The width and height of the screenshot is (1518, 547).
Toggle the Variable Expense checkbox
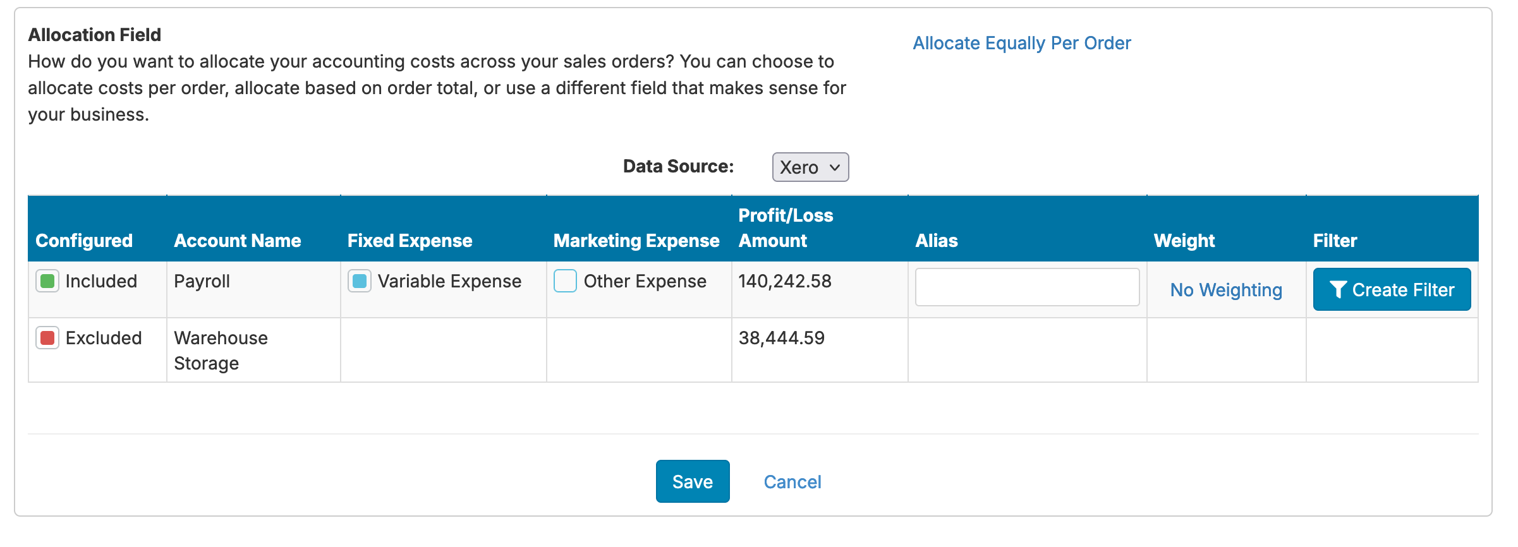point(360,281)
